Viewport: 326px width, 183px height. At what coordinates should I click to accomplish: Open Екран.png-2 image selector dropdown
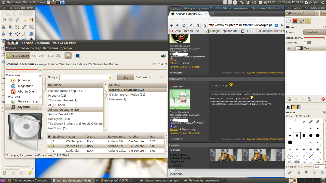(x=302, y=13)
